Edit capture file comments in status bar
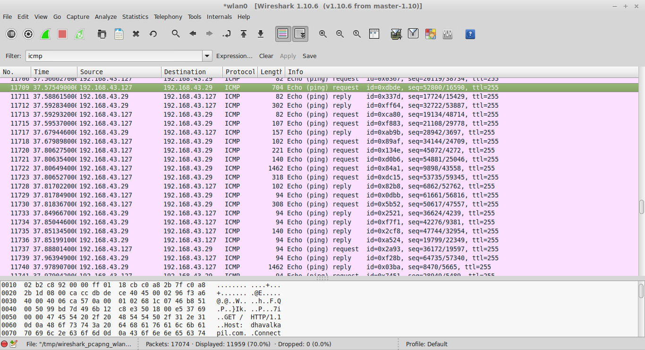The width and height of the screenshot is (645, 350). tap(13, 344)
